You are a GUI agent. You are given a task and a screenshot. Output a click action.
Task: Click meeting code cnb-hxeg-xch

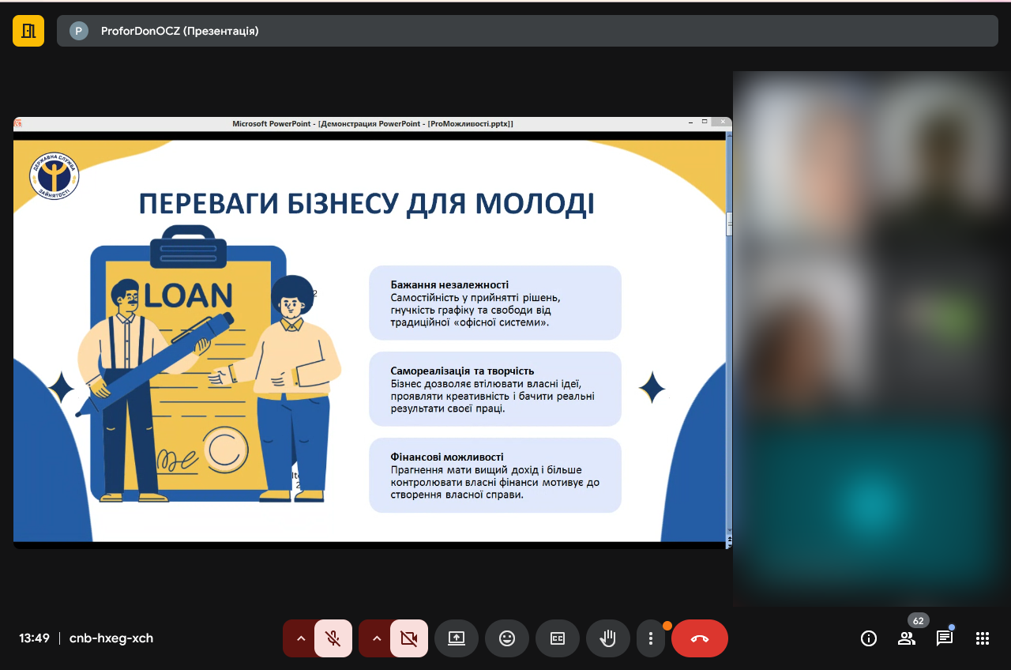click(111, 638)
